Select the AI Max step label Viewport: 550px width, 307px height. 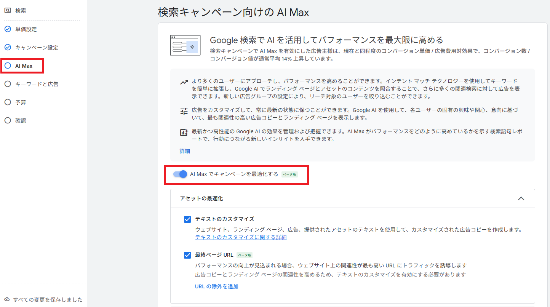pos(24,66)
